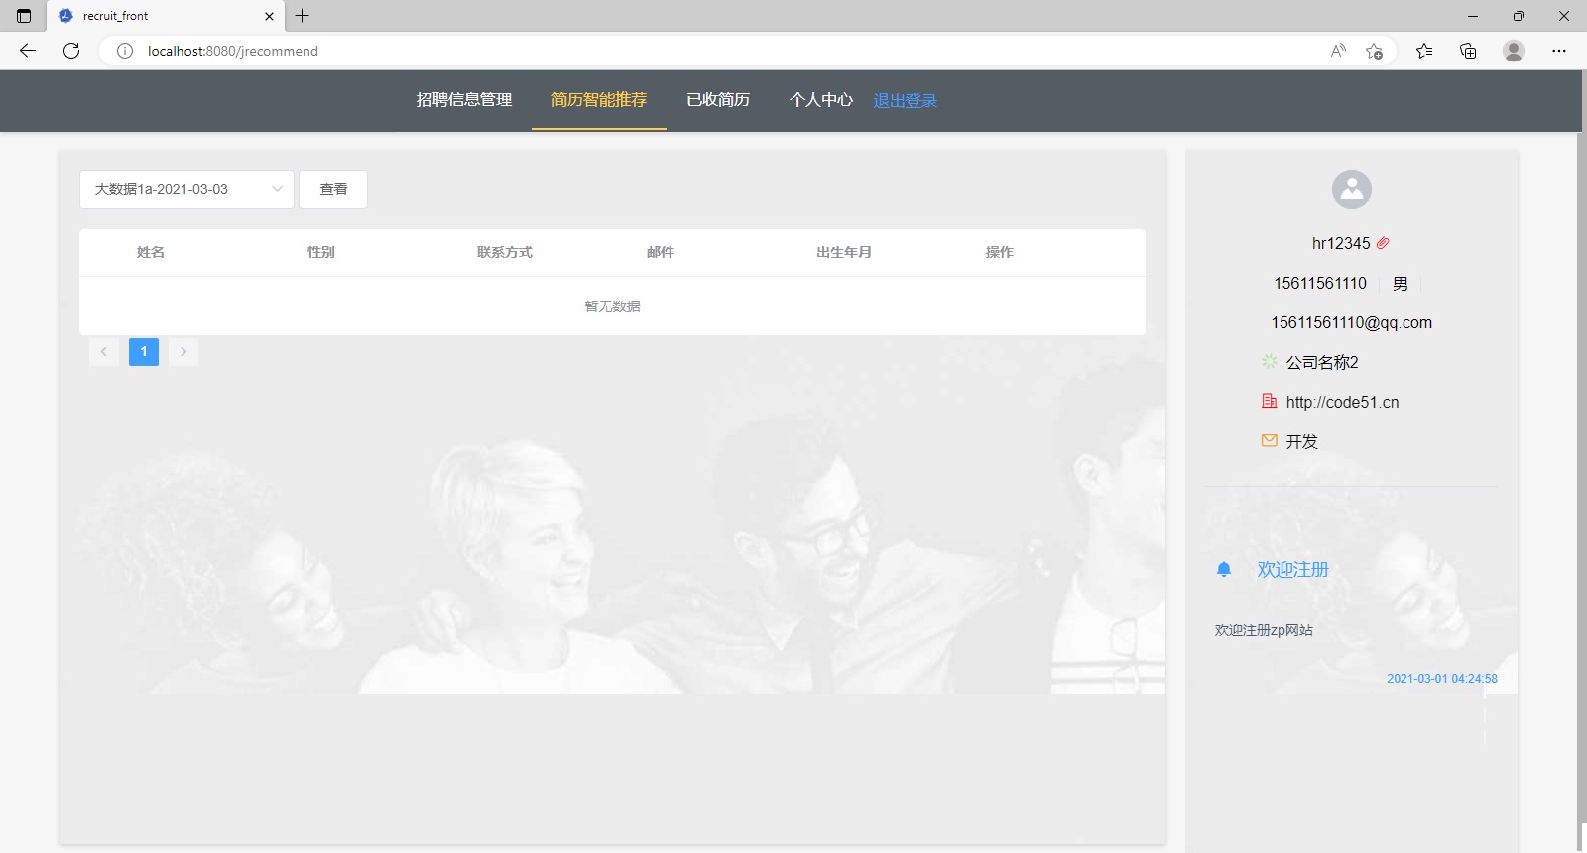The height and width of the screenshot is (853, 1587).
Task: Select page 1 in pagination
Action: click(x=144, y=352)
